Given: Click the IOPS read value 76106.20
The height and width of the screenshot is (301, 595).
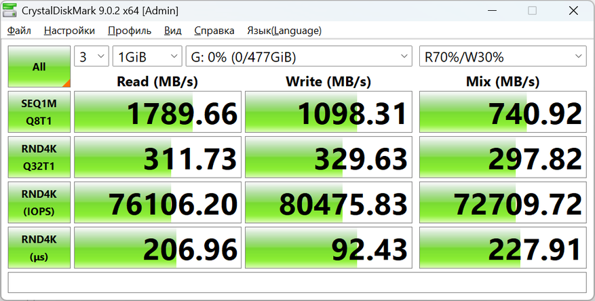Looking at the screenshot, I should coord(157,203).
